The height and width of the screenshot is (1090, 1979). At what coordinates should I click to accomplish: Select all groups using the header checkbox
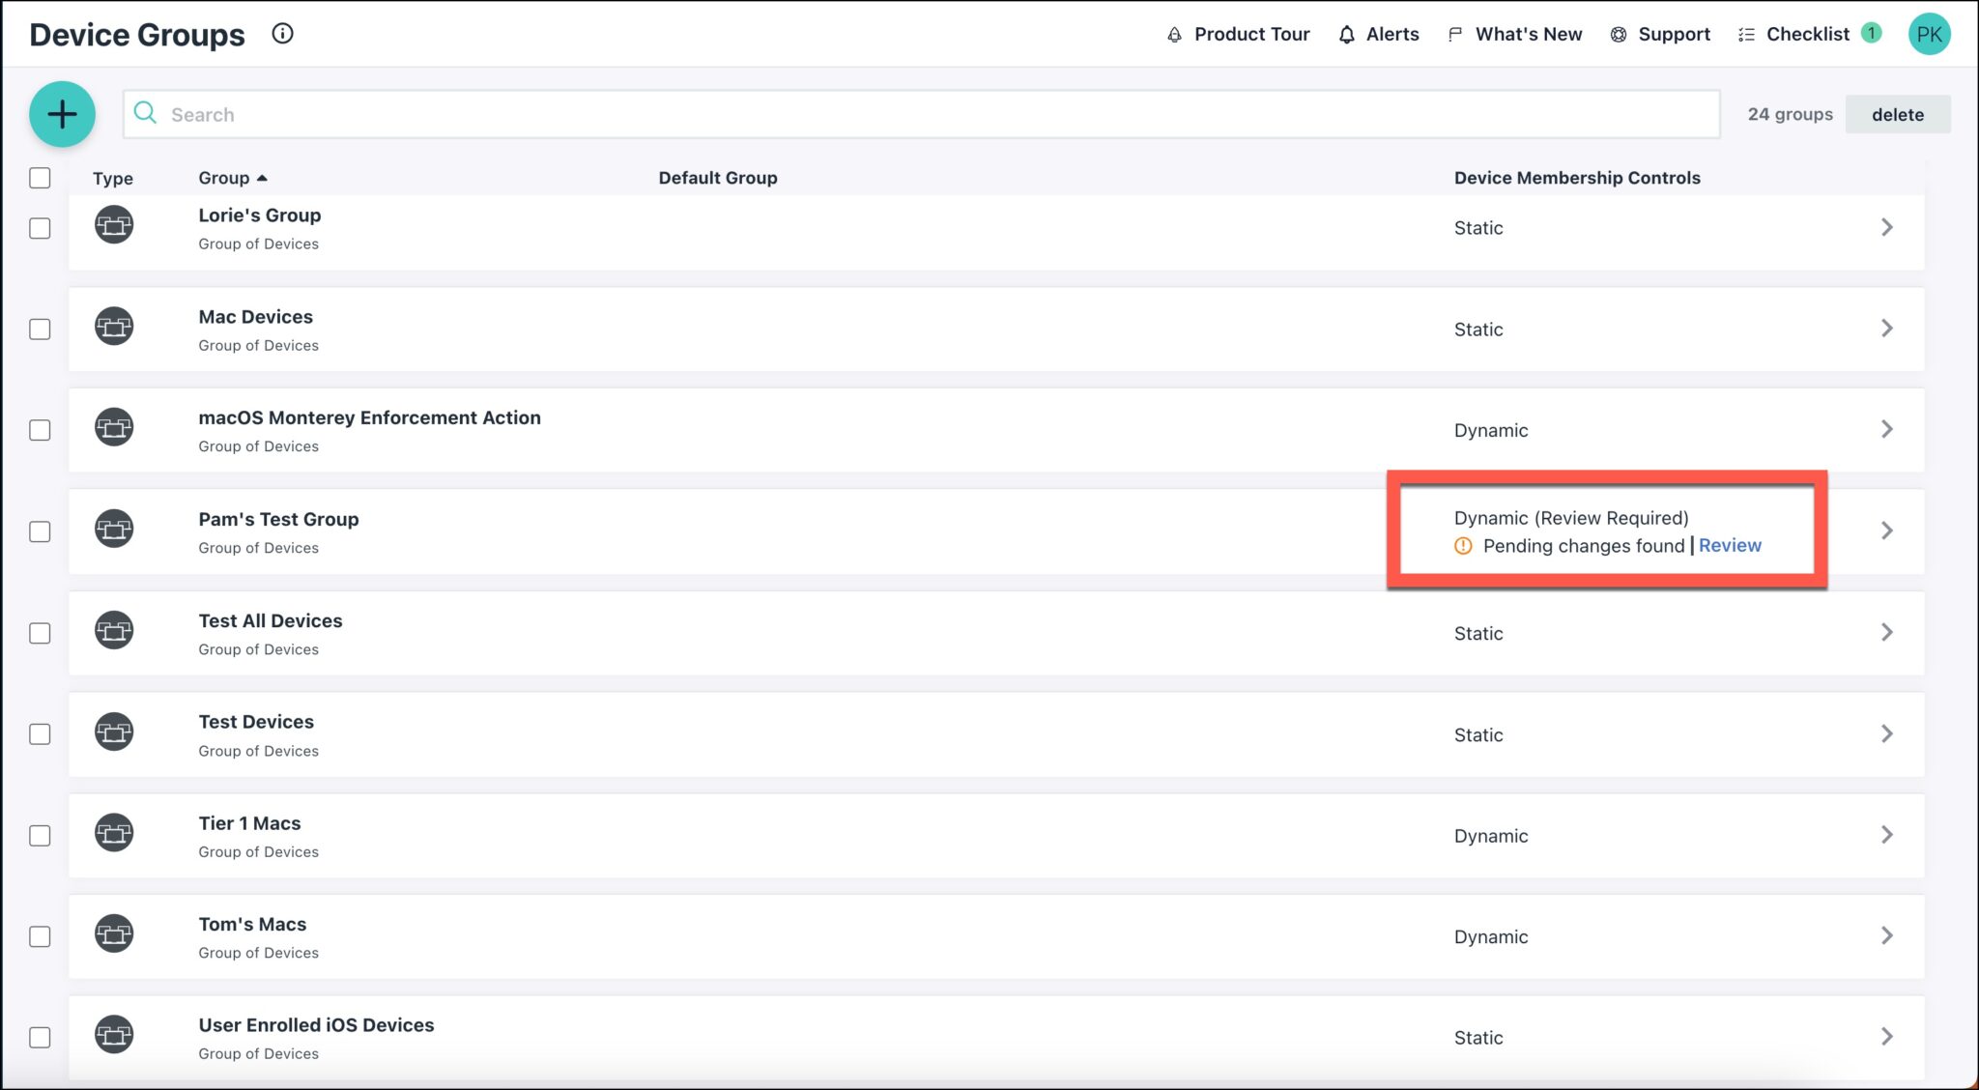[x=40, y=178]
